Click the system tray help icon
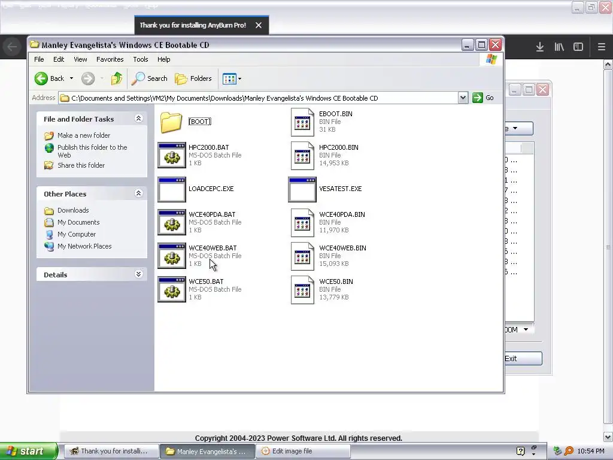 point(520,452)
